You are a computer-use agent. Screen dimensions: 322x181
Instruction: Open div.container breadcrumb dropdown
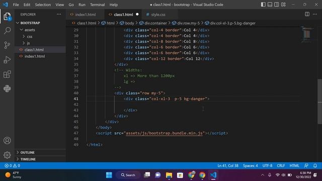pyautogui.click(x=153, y=23)
